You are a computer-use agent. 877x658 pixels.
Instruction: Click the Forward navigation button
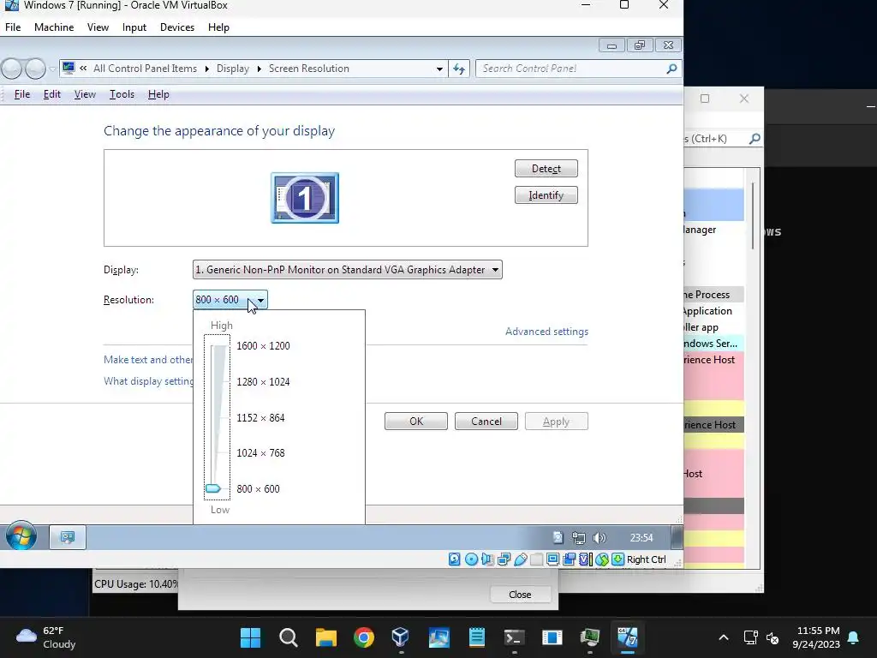click(35, 69)
